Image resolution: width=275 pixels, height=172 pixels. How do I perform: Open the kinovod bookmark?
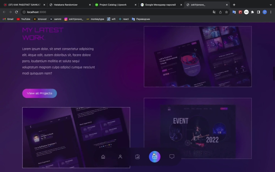click(40, 19)
